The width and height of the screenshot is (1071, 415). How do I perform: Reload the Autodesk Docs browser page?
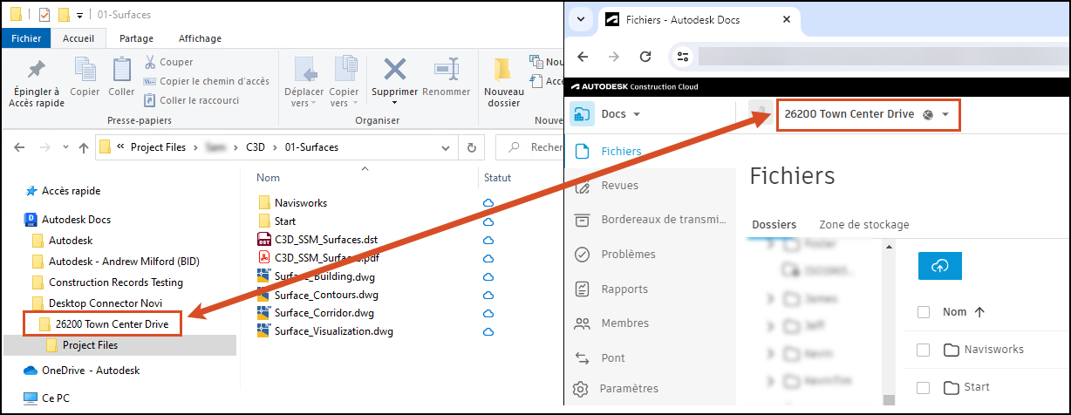tap(645, 57)
